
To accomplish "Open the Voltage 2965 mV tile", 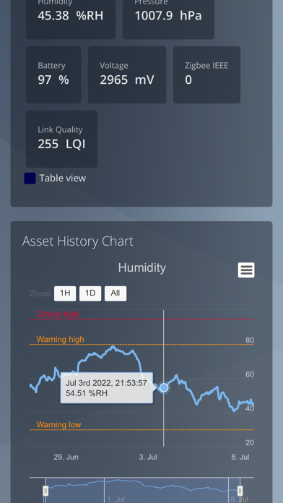I will pos(127,74).
